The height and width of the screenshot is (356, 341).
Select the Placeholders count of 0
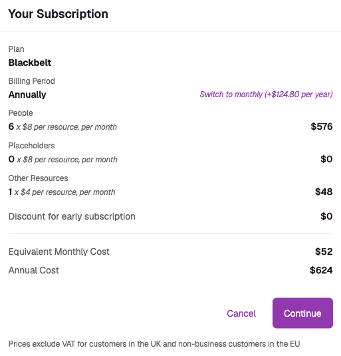click(11, 159)
